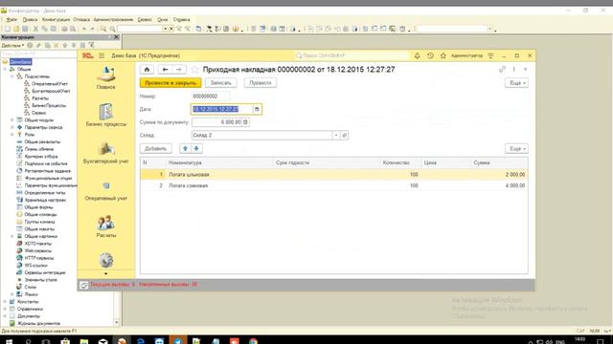
Task: Click Администратор user name
Action: 466,55
